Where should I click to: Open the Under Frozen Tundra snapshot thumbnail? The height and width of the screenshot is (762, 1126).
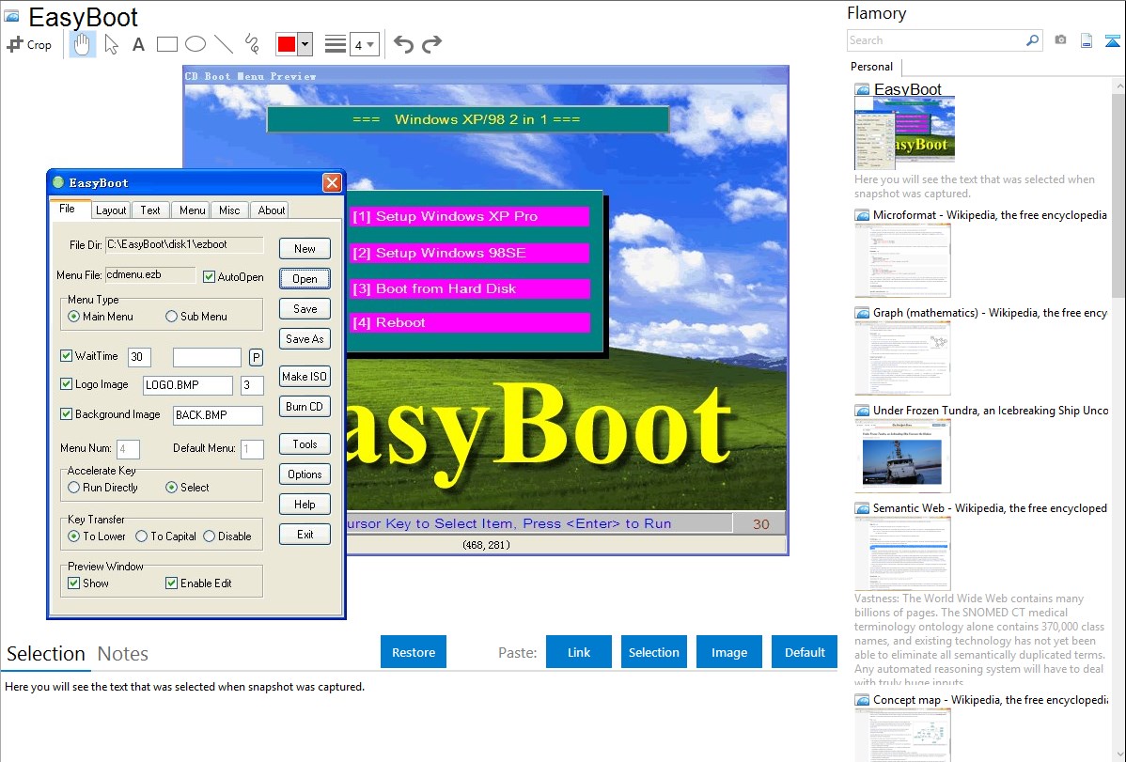pos(902,456)
